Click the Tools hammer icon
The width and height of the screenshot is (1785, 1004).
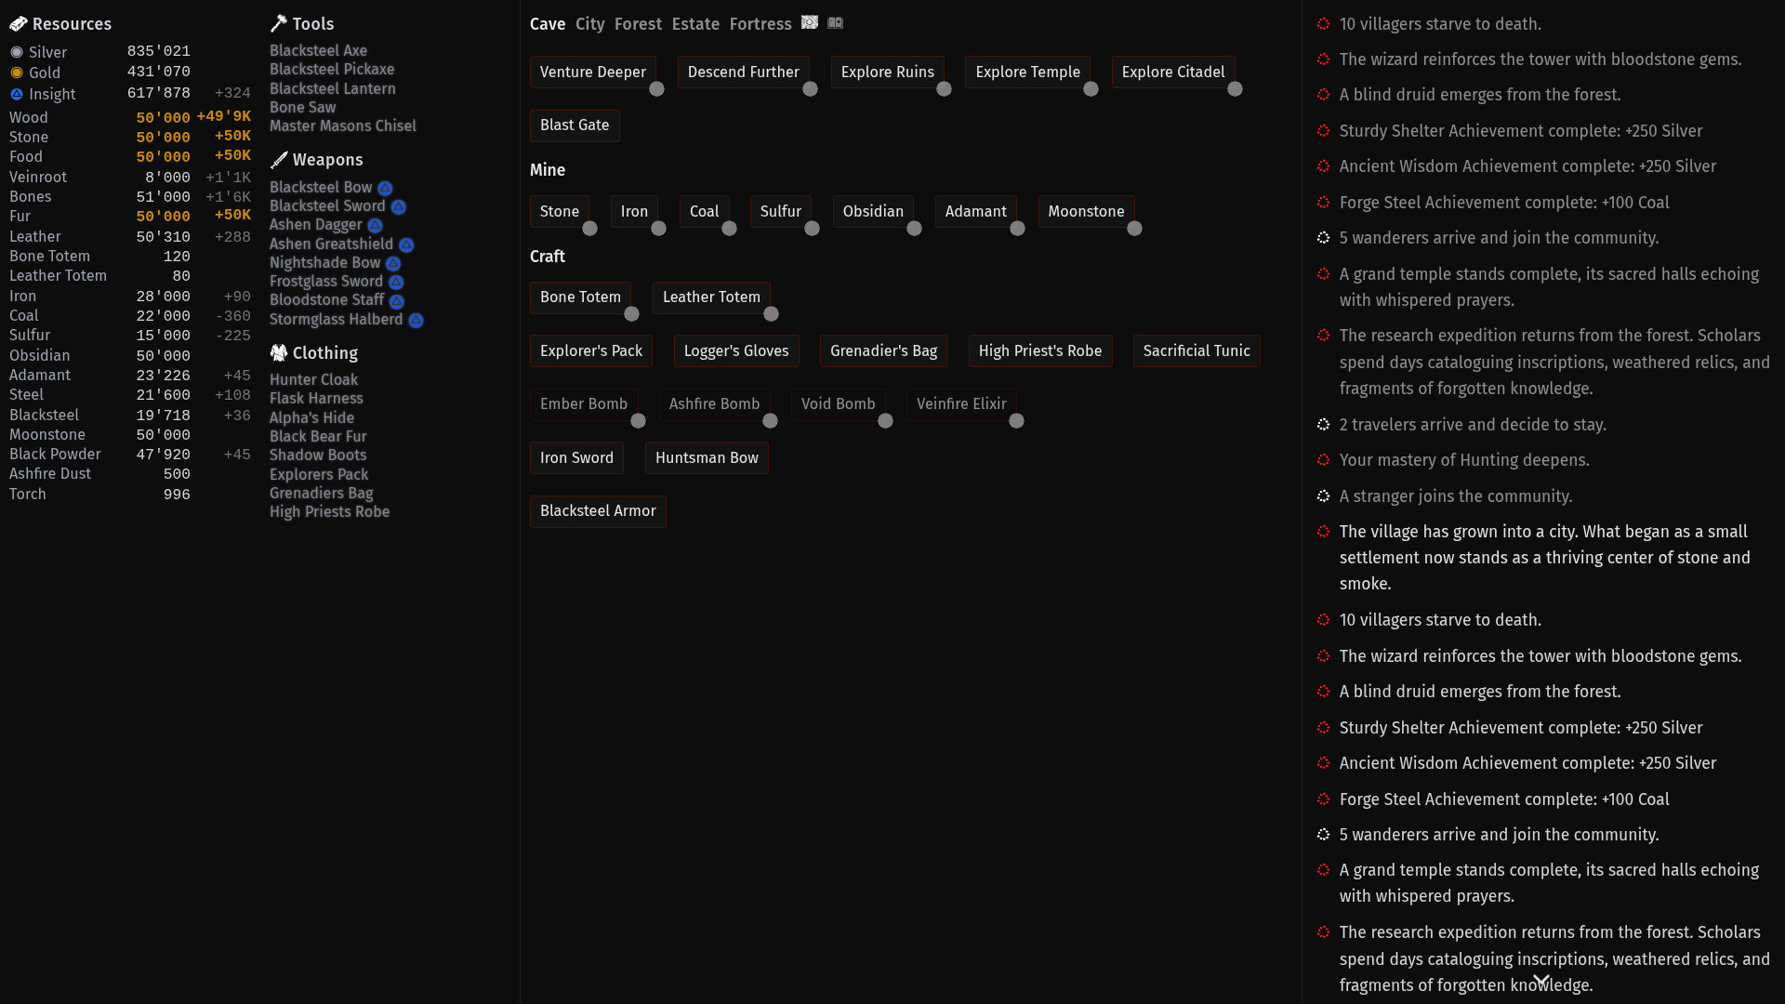279,24
